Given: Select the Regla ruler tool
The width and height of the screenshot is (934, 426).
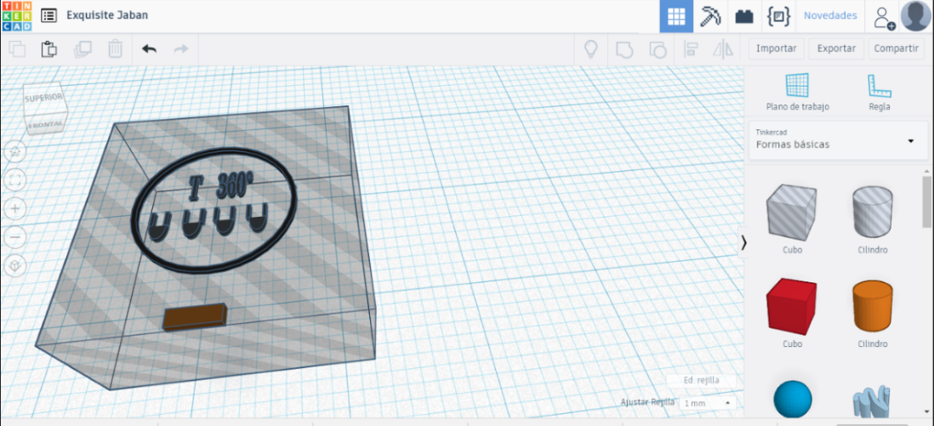Looking at the screenshot, I should 880,92.
